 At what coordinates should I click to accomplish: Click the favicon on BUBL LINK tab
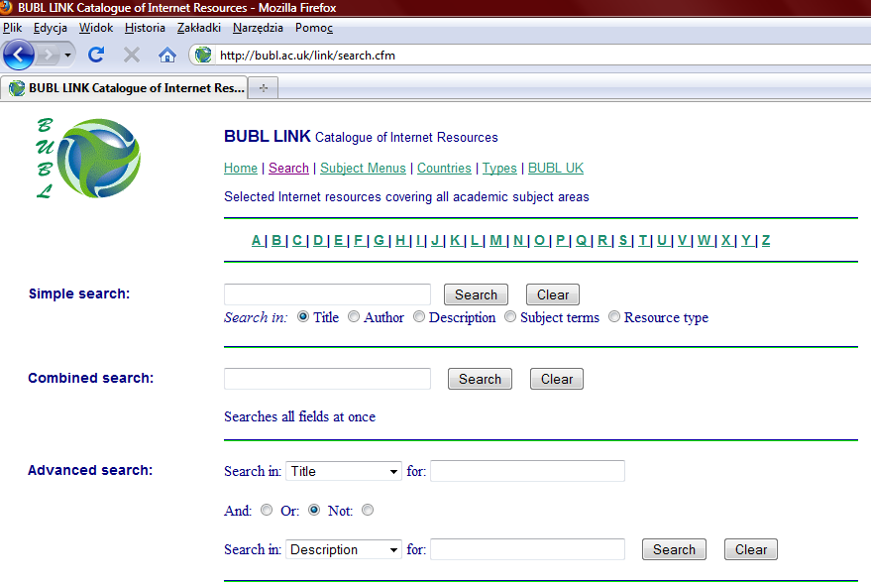[17, 88]
